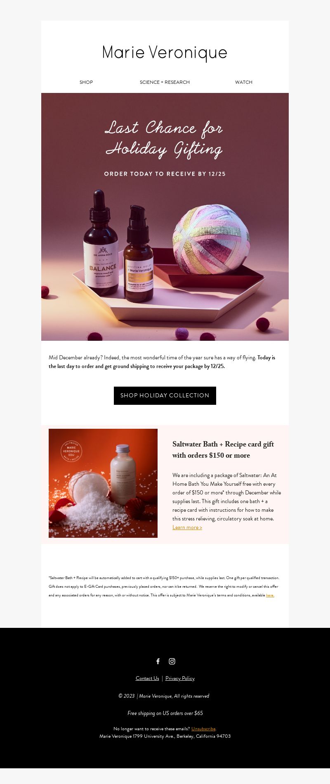Click the SHOP HOLIDAY COLLECTION button
The image size is (330, 784).
pos(165,396)
